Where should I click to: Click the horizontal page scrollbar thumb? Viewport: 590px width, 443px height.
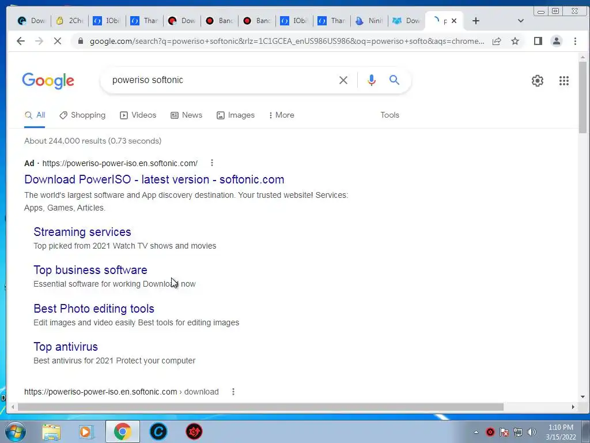(x=261, y=407)
